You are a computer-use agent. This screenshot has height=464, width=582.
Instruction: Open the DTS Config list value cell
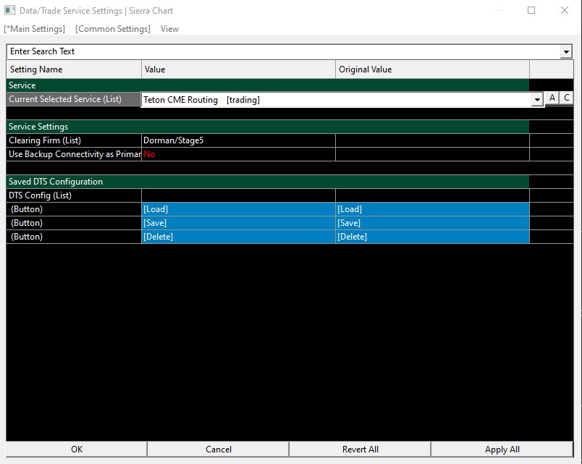tap(238, 195)
